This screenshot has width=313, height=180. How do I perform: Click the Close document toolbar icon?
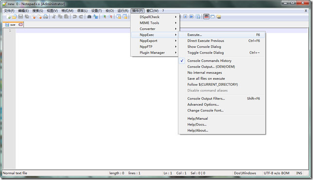click(34, 17)
